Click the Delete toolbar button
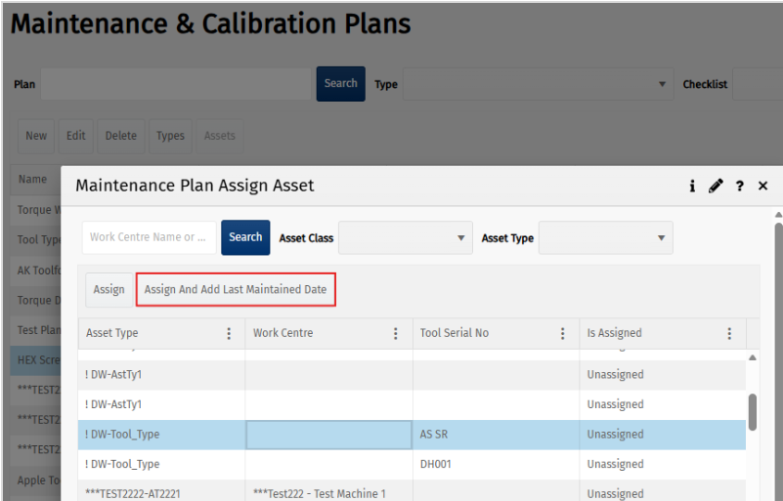This screenshot has width=783, height=501. (121, 136)
